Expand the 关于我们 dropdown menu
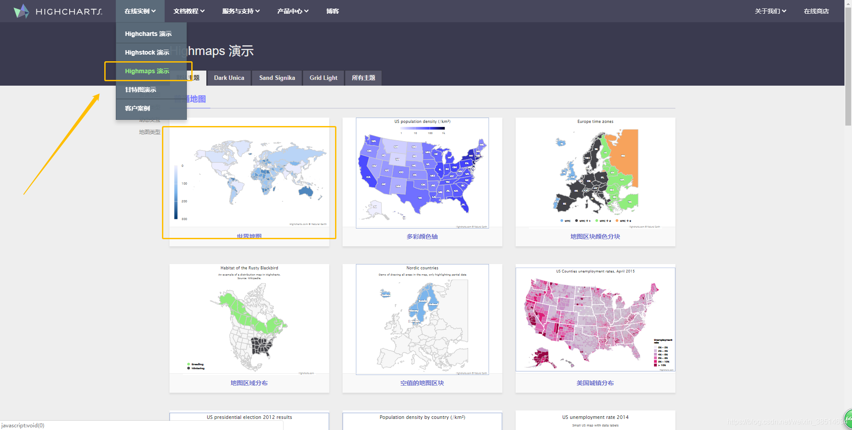852x430 pixels. point(771,11)
